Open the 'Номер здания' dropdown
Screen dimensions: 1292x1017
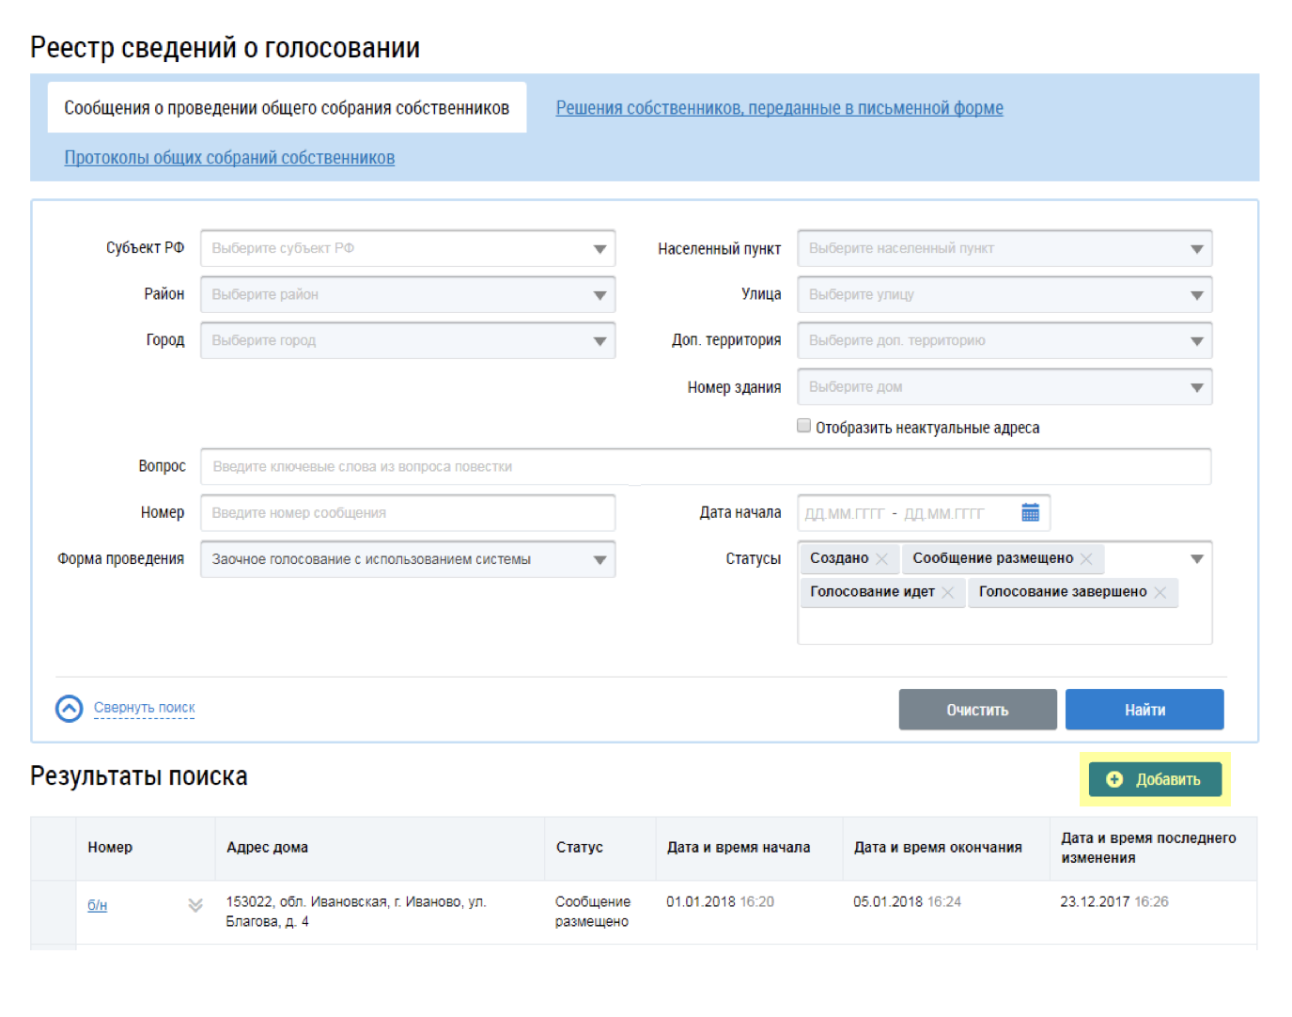click(1004, 386)
